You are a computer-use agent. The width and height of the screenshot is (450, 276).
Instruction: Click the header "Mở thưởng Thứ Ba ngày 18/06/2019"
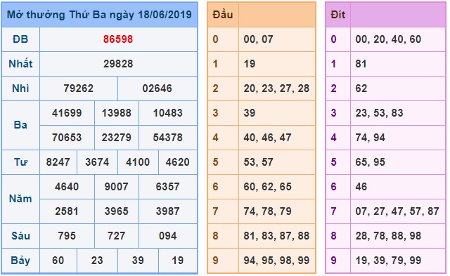tap(99, 15)
